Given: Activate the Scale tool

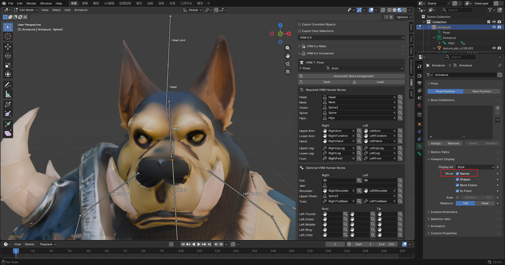Looking at the screenshot, I should coord(8,65).
